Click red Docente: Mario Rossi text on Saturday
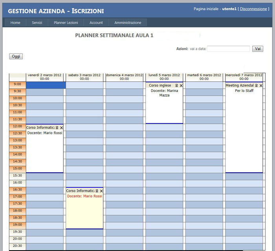 [x=84, y=196]
